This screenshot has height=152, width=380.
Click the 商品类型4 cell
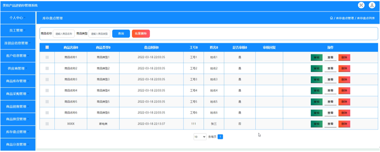tap(103, 91)
